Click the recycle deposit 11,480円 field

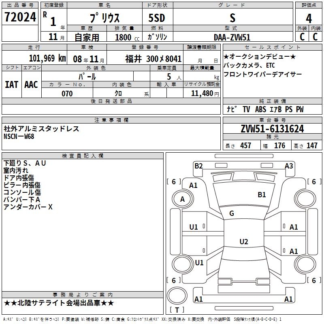tap(202, 94)
